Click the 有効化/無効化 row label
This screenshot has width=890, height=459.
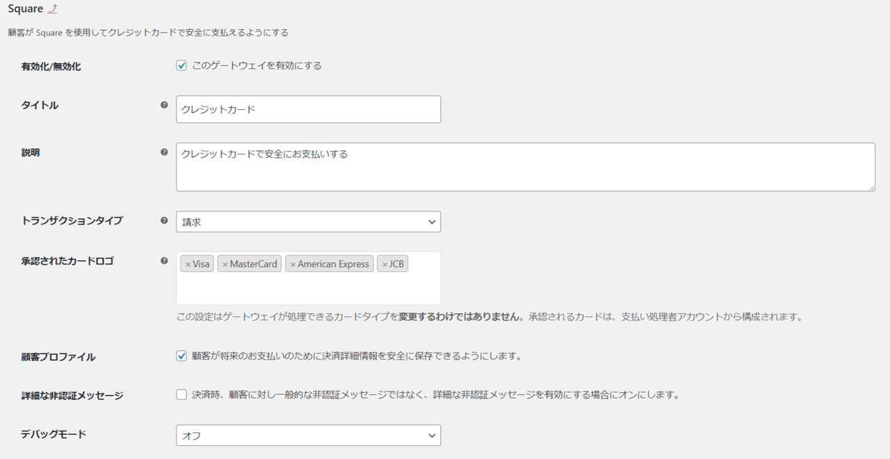51,67
